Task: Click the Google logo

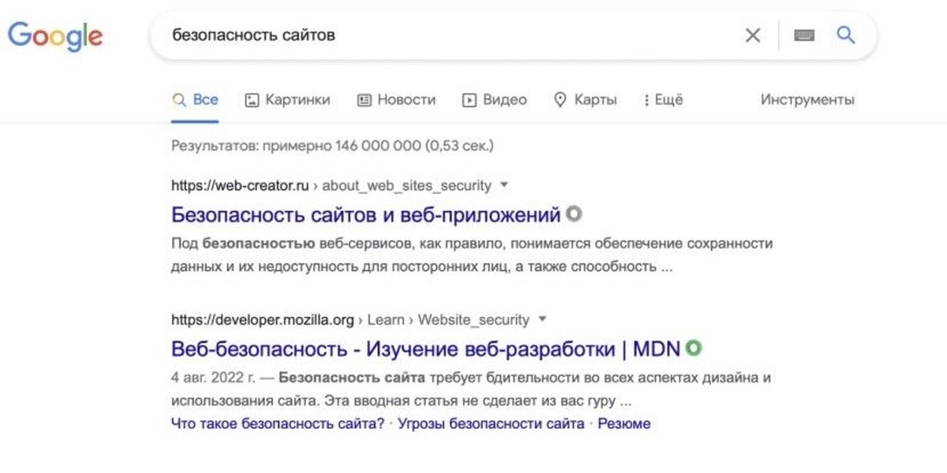Action: coord(55,35)
